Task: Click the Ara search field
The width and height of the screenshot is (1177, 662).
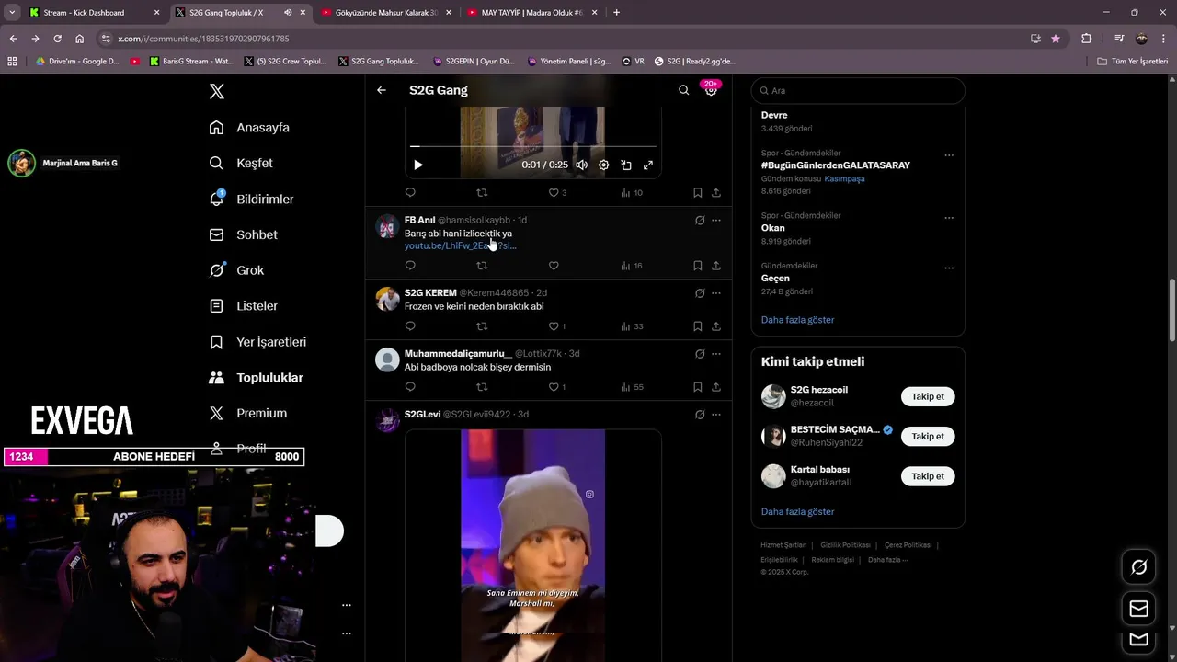Action: pyautogui.click(x=858, y=91)
